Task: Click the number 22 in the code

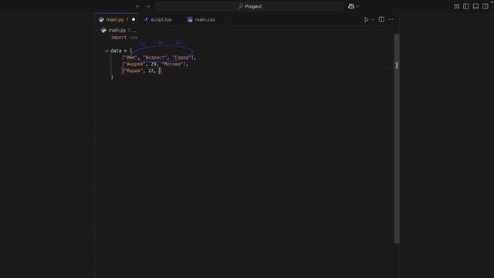Action: tap(151, 70)
